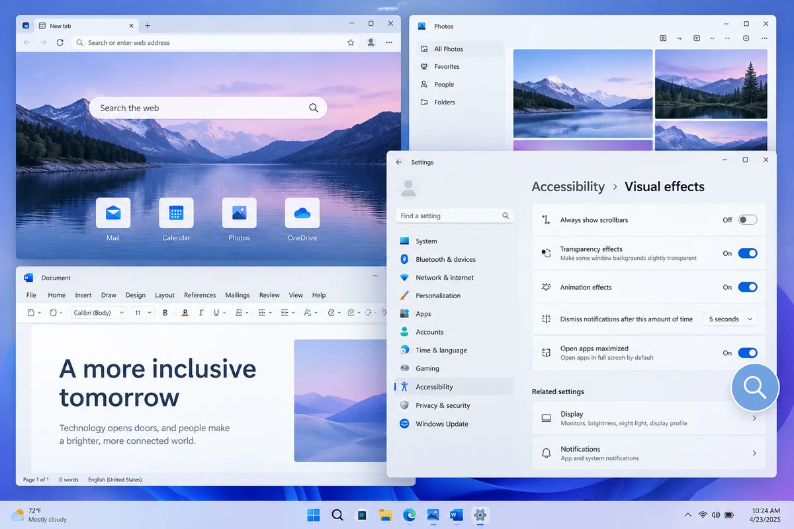Go back with the Settings window arrow

[x=398, y=162]
